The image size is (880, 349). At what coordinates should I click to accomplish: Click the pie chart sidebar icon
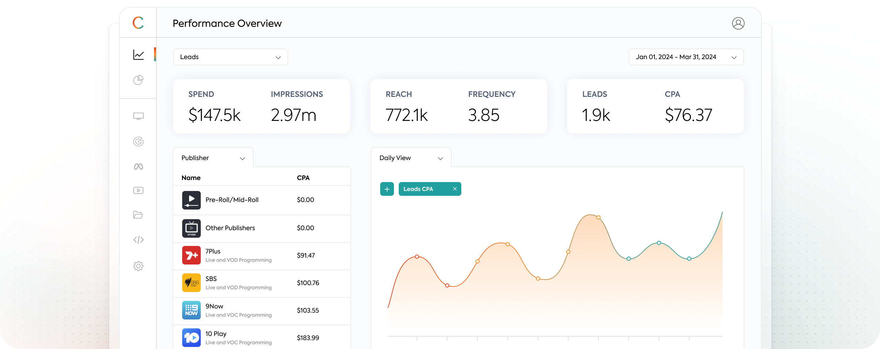(138, 80)
